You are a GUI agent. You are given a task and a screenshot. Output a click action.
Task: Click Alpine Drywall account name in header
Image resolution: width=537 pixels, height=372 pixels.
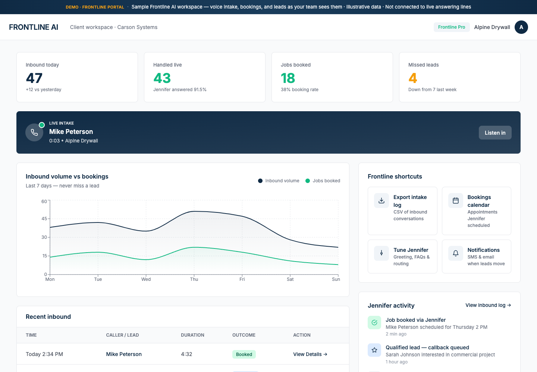[492, 27]
